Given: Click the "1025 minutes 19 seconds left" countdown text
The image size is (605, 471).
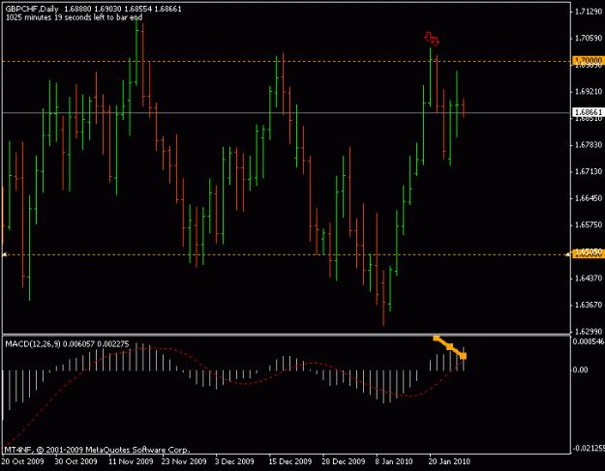Looking at the screenshot, I should [74, 17].
